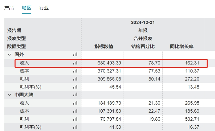Click the 同比增长率 column header
The width and height of the screenshot is (215, 131).
point(182,46)
